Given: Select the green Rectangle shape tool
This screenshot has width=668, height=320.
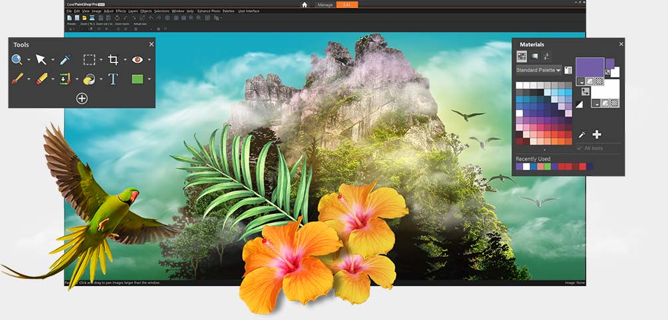Looking at the screenshot, I should (x=137, y=79).
